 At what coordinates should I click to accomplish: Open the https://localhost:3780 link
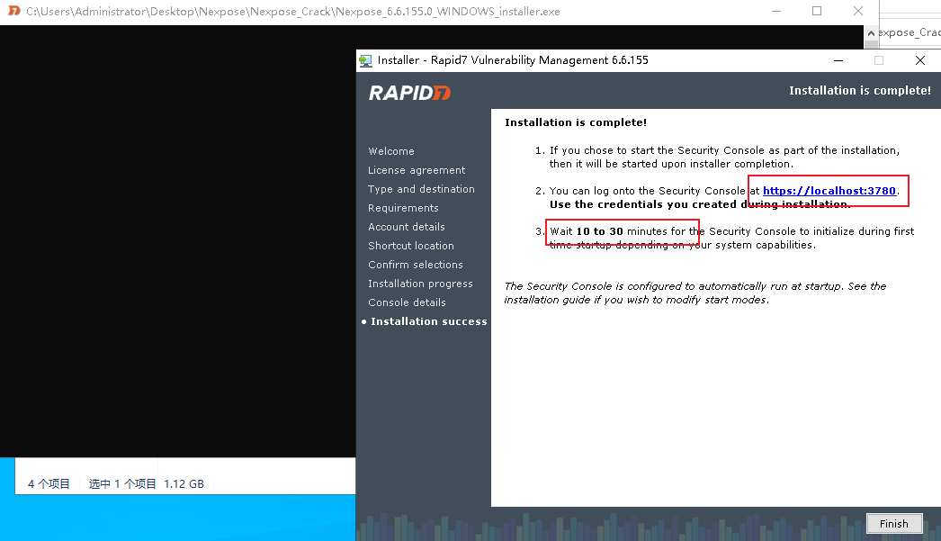click(829, 191)
